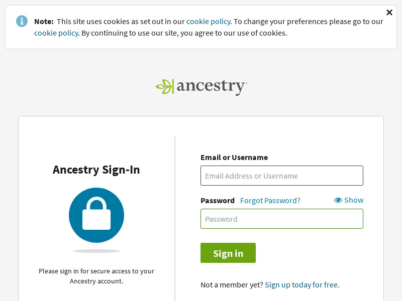Dismiss the cookie notice banner
The width and height of the screenshot is (402, 301).
(389, 12)
